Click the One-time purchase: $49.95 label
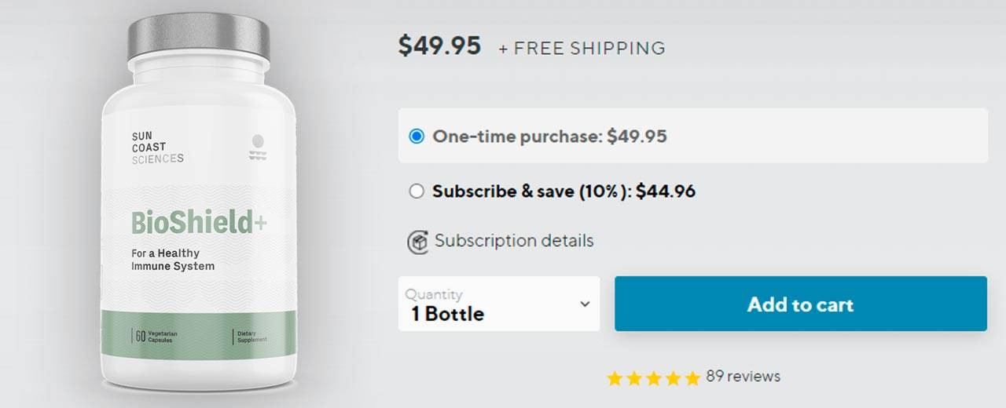The height and width of the screenshot is (408, 1006). point(549,137)
